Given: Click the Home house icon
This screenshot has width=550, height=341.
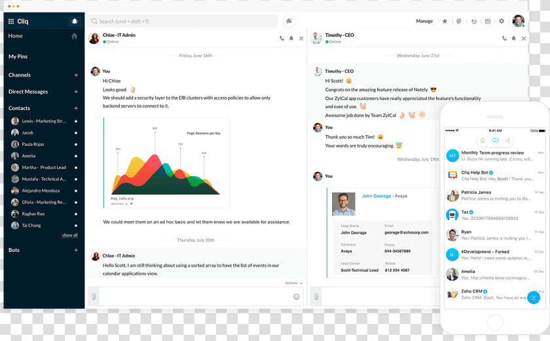Looking at the screenshot, I should point(74,36).
